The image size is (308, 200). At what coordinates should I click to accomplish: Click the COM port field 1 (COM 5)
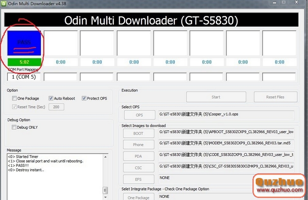24,77
